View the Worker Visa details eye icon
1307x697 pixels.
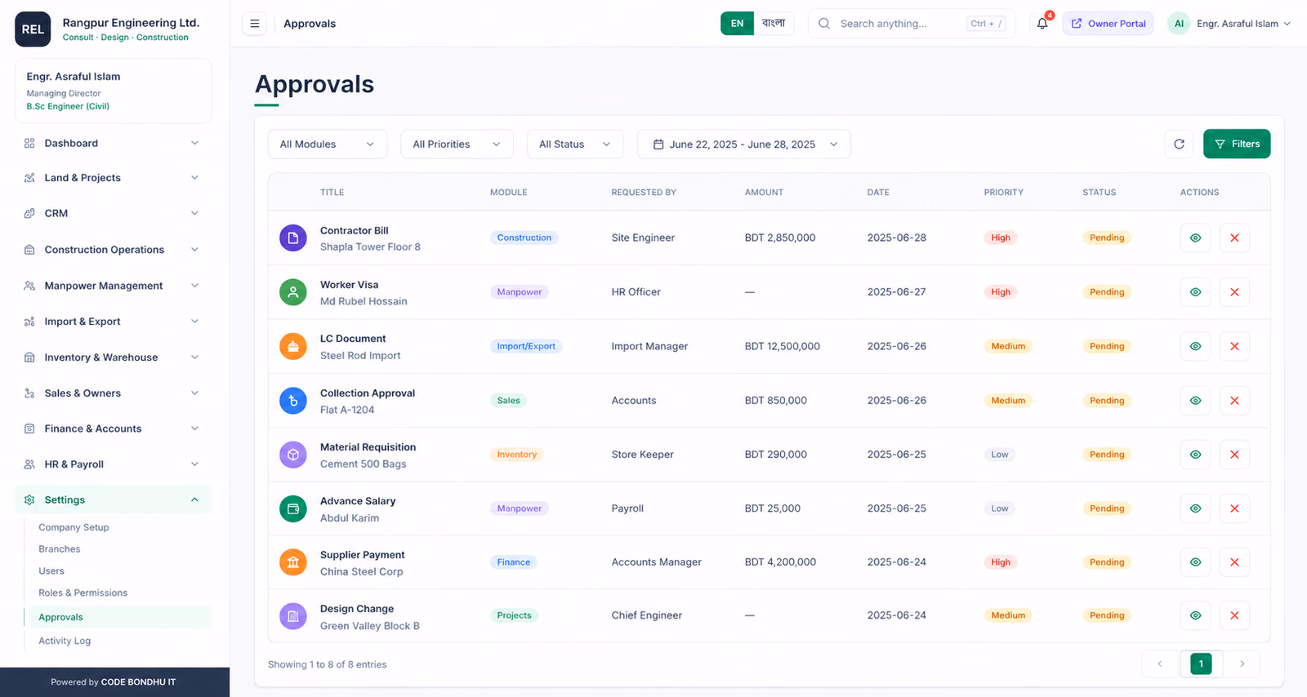(x=1195, y=291)
